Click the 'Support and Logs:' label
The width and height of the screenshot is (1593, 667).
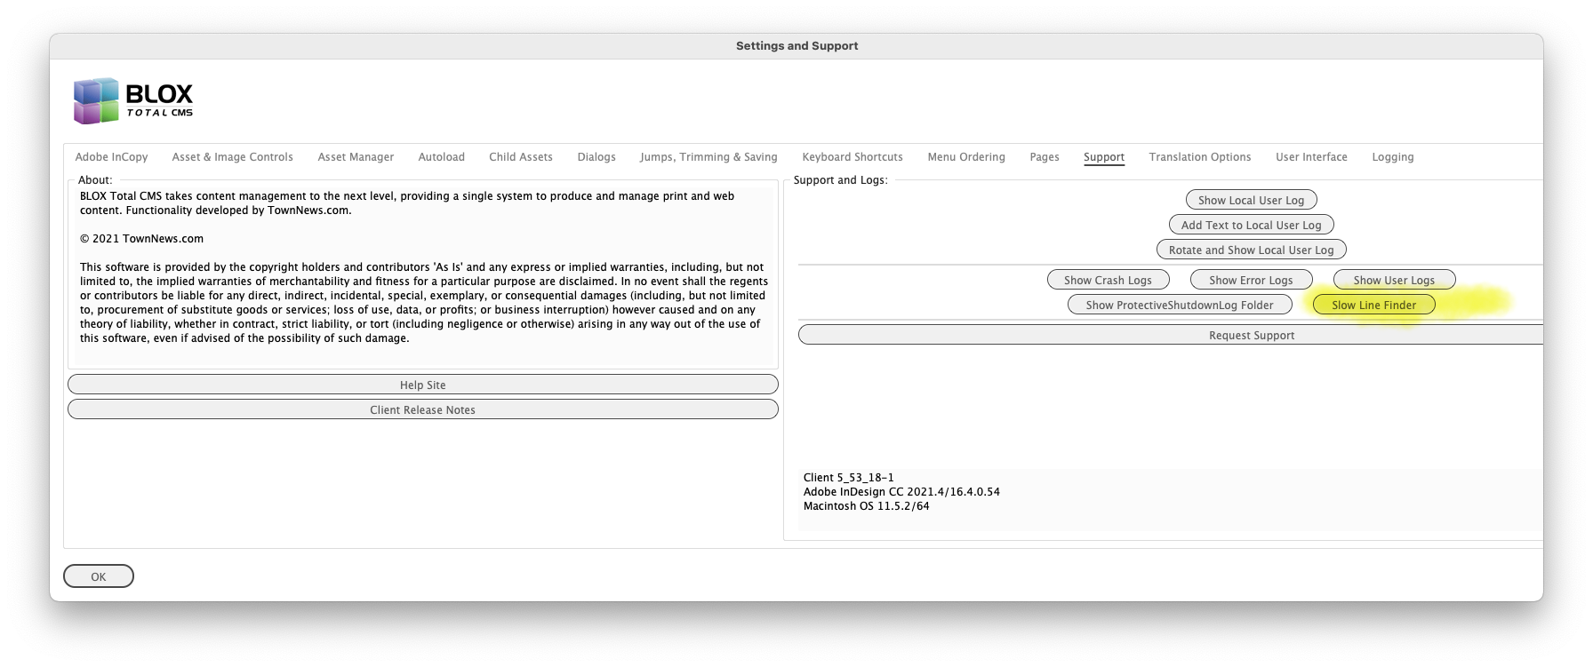pos(840,180)
